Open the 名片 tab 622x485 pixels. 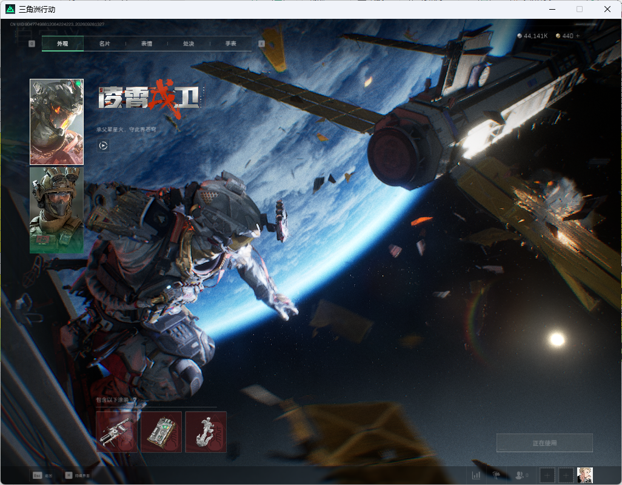[x=105, y=44]
